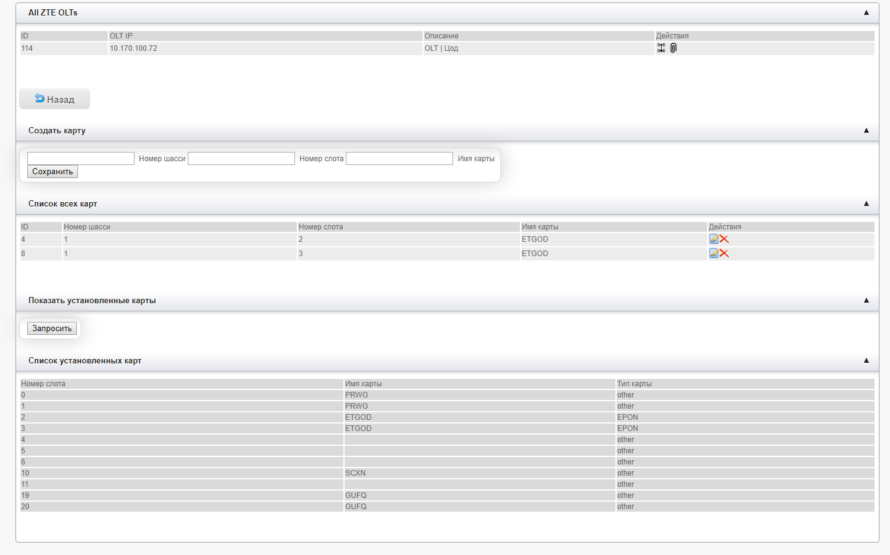Delete the ETGOD card in slot 3

(724, 253)
